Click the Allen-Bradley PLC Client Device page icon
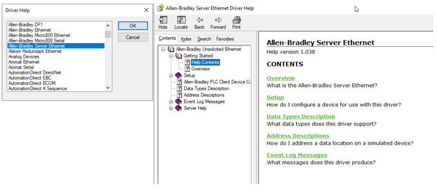The width and height of the screenshot is (437, 189). pyautogui.click(x=180, y=82)
